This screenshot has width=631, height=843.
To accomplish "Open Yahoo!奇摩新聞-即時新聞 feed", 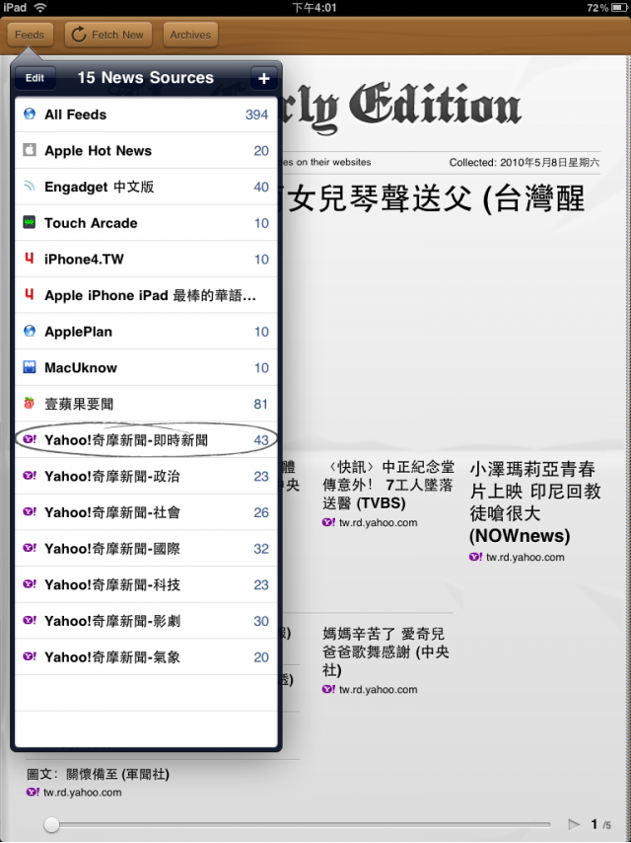I will (146, 440).
